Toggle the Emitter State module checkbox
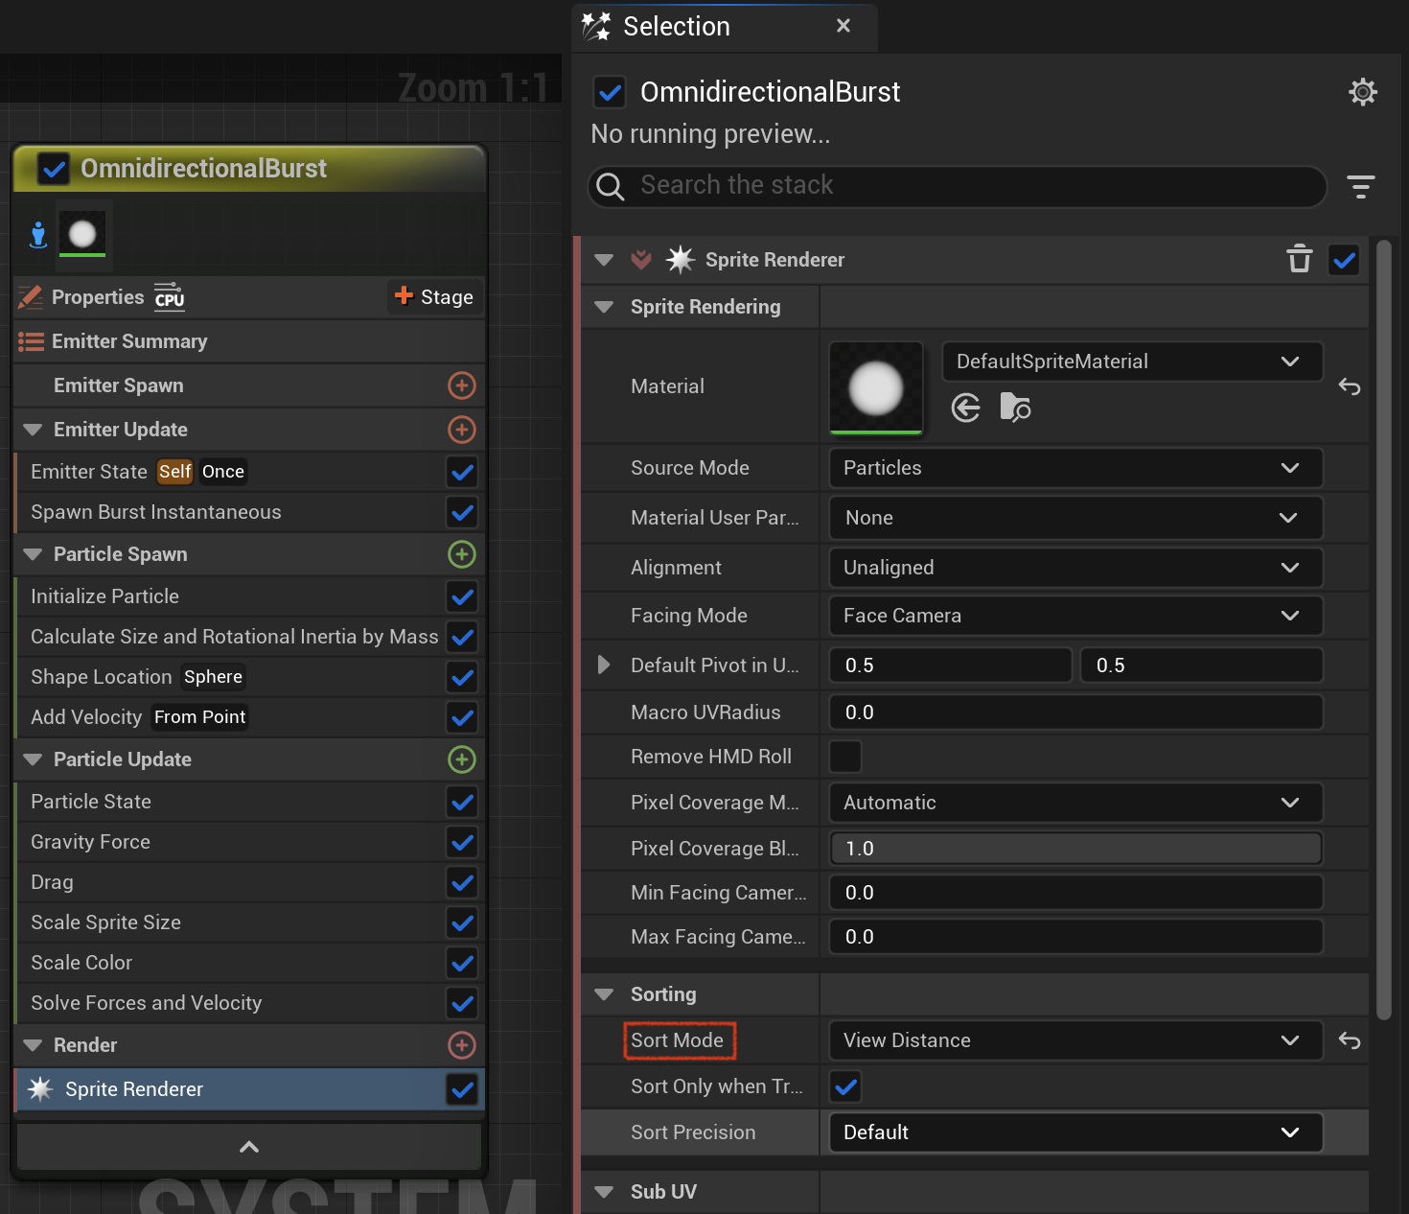This screenshot has height=1214, width=1409. [462, 472]
